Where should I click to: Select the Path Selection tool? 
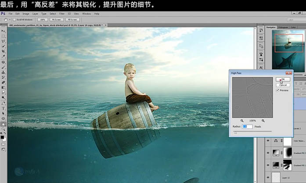coord(4,114)
